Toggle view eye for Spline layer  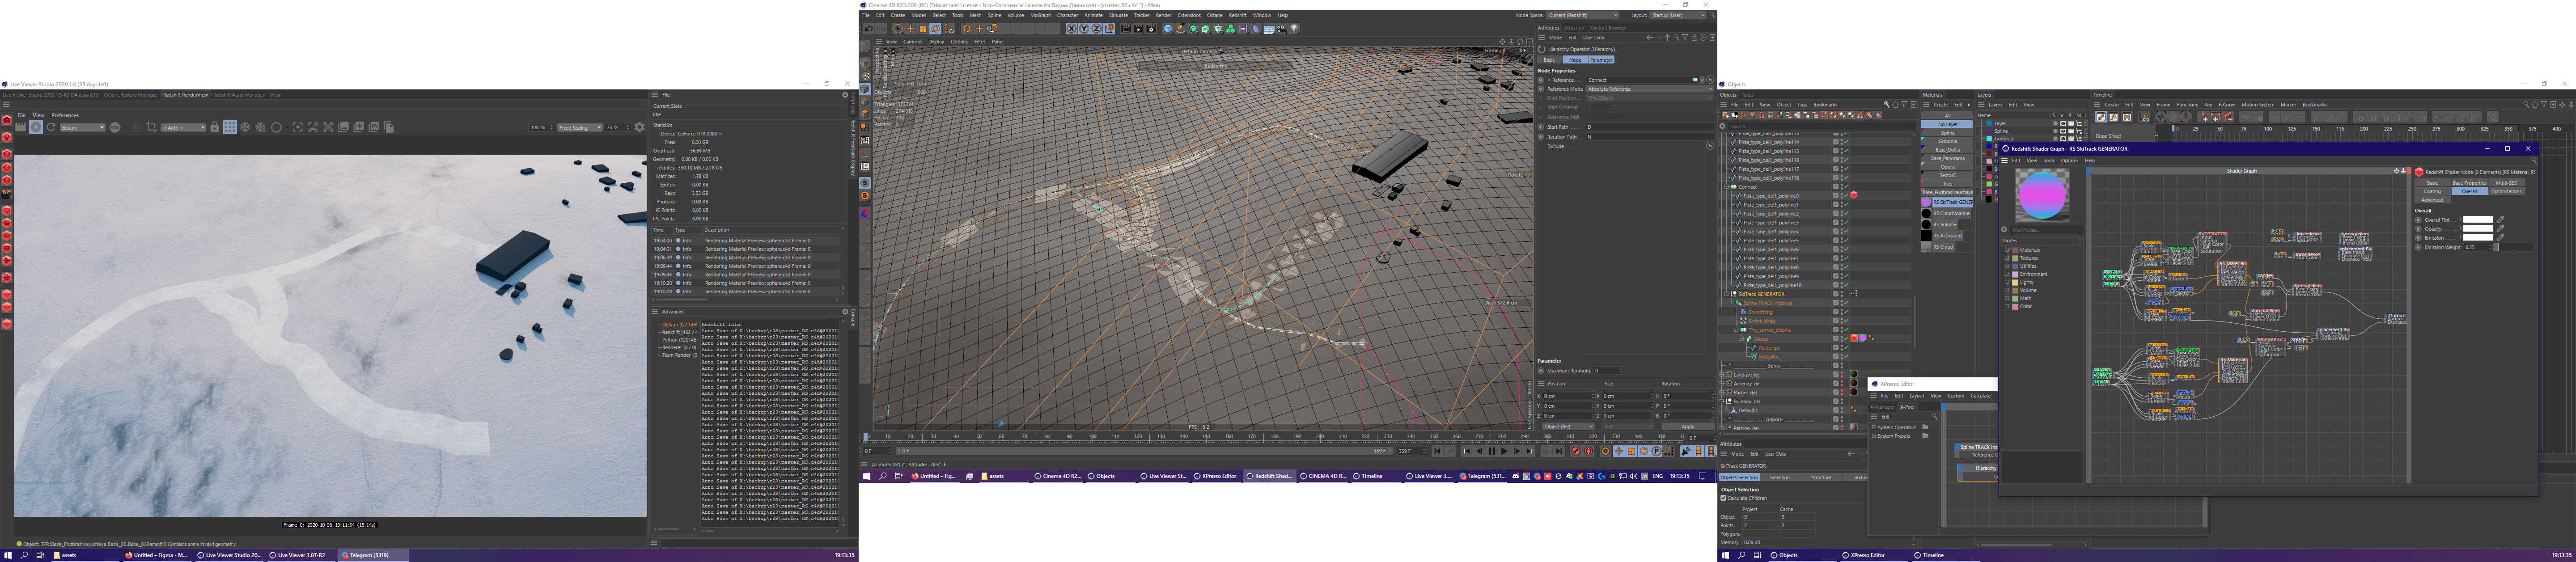pyautogui.click(x=2063, y=131)
